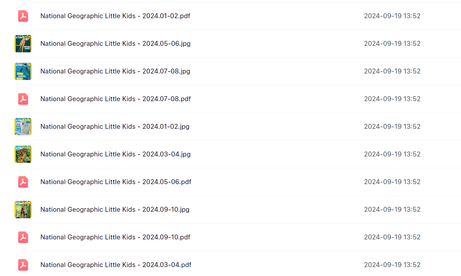461x276 pixels.
Task: Select file name Little Kids 2024.01-02.jpg
Action: pyautogui.click(x=115, y=127)
